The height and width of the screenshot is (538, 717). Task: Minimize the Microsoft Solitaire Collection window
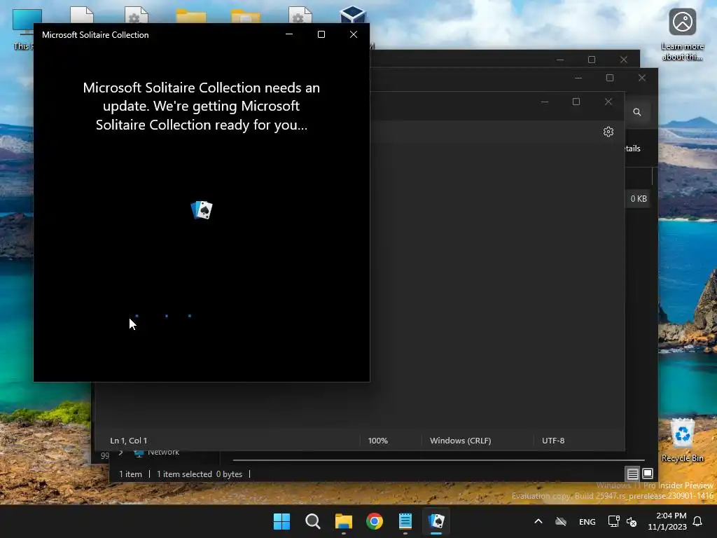[289, 34]
